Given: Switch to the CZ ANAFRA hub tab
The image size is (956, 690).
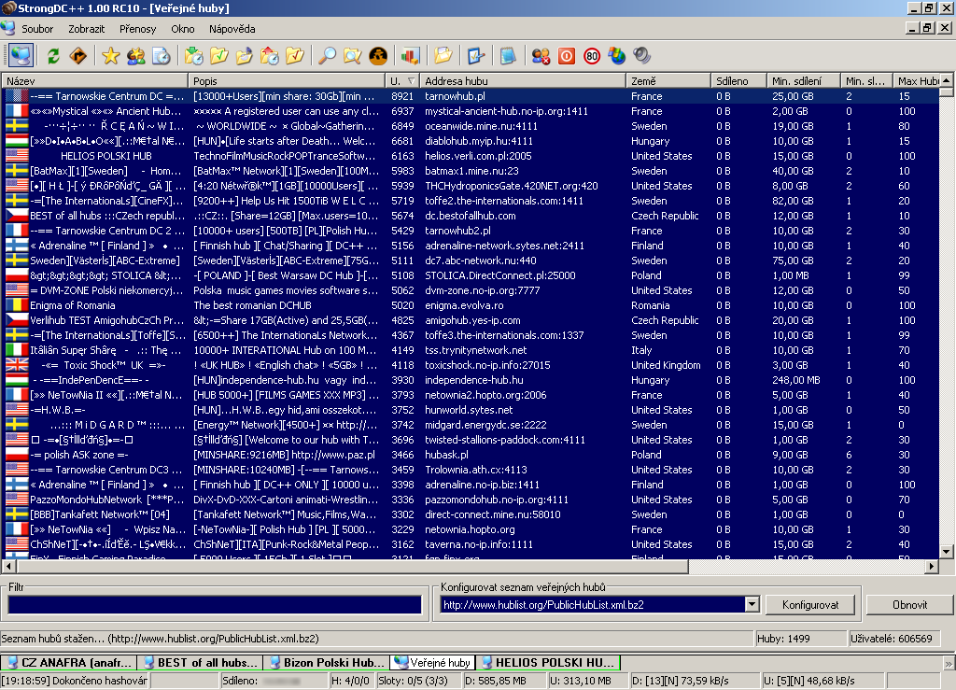Looking at the screenshot, I should 69,663.
